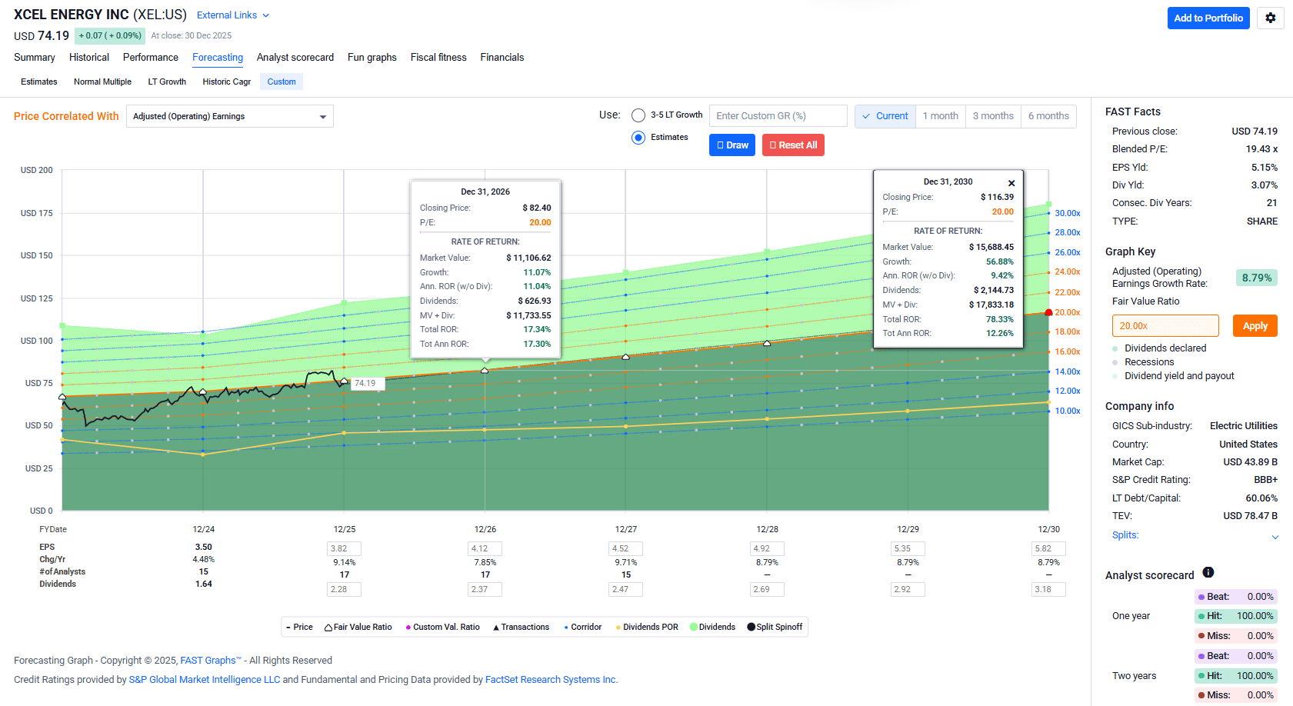
Task: Click the red 20.00x fair value marker
Action: [x=1048, y=312]
